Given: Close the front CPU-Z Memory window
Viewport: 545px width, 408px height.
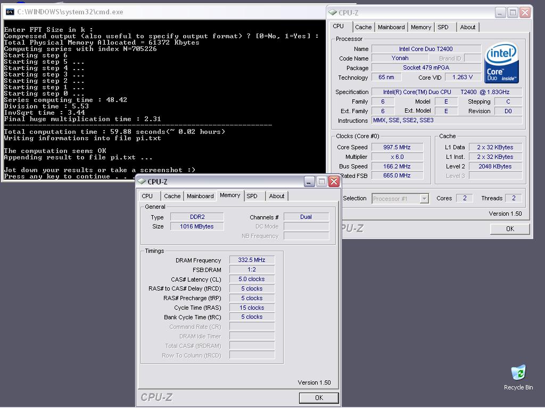Looking at the screenshot, I should click(334, 181).
